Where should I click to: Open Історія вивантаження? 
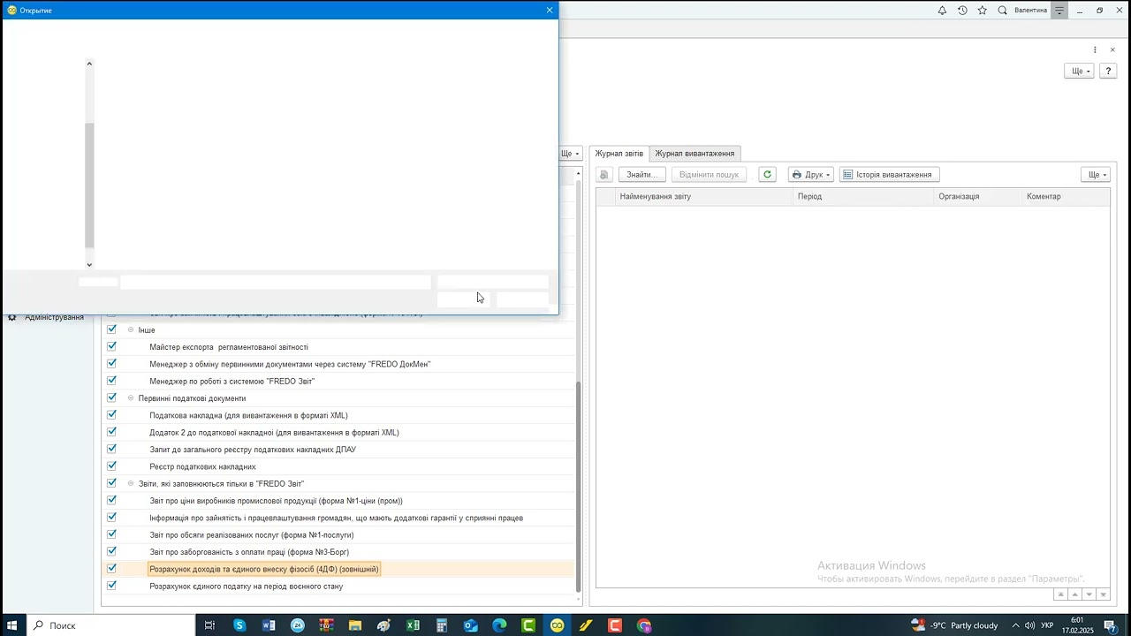[889, 175]
